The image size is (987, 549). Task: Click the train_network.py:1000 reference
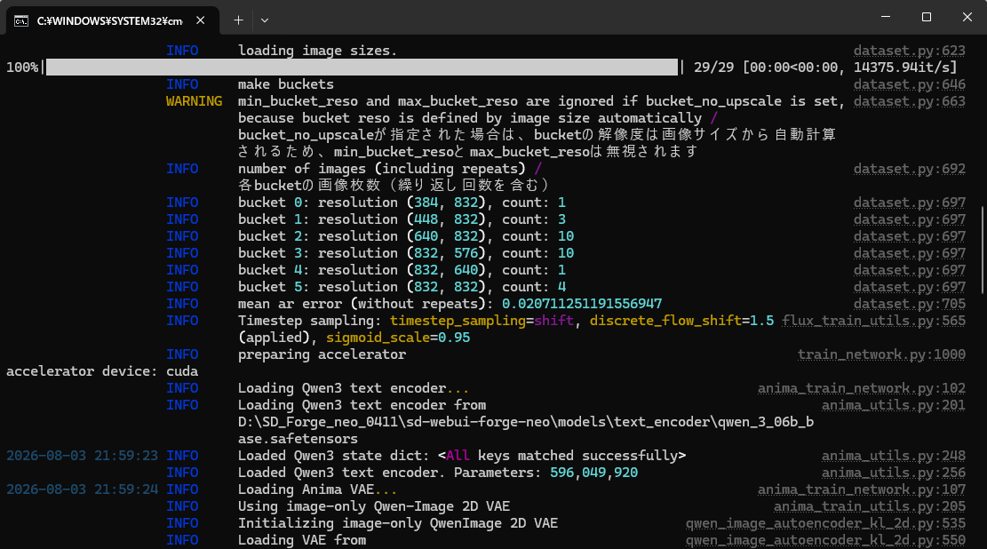click(x=881, y=354)
